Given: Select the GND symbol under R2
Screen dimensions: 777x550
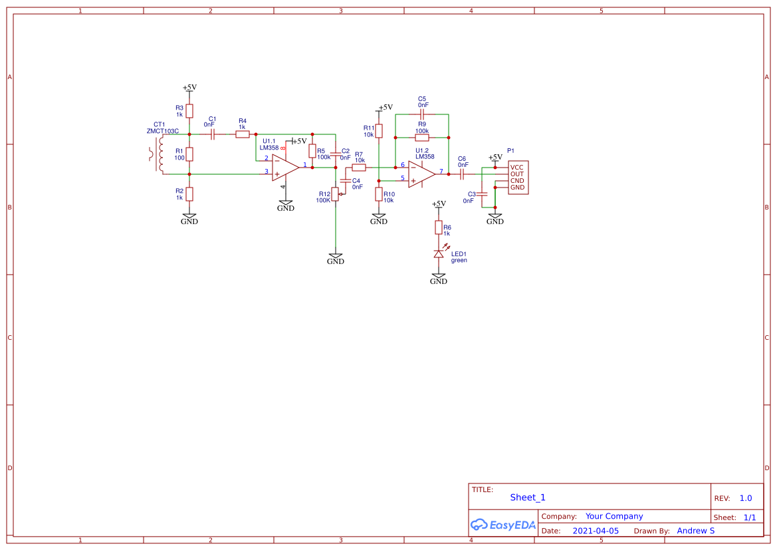Looking at the screenshot, I should 189,218.
